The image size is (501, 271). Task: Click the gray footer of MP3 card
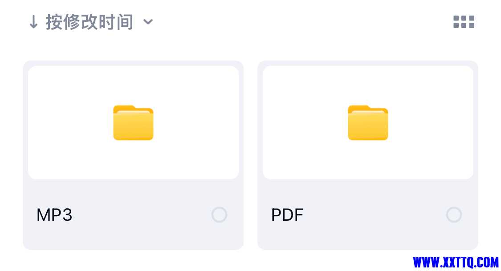(133, 214)
